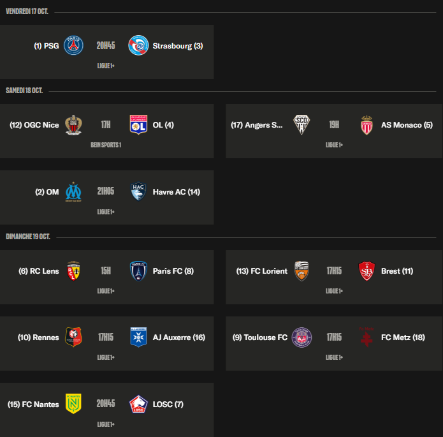Select the Havre AC badge
443x437 pixels.
pyautogui.click(x=138, y=191)
